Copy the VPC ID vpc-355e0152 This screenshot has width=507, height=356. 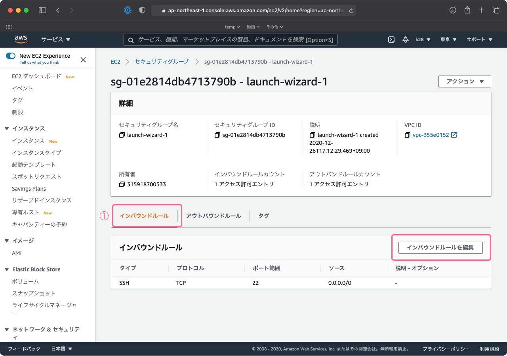pyautogui.click(x=407, y=135)
